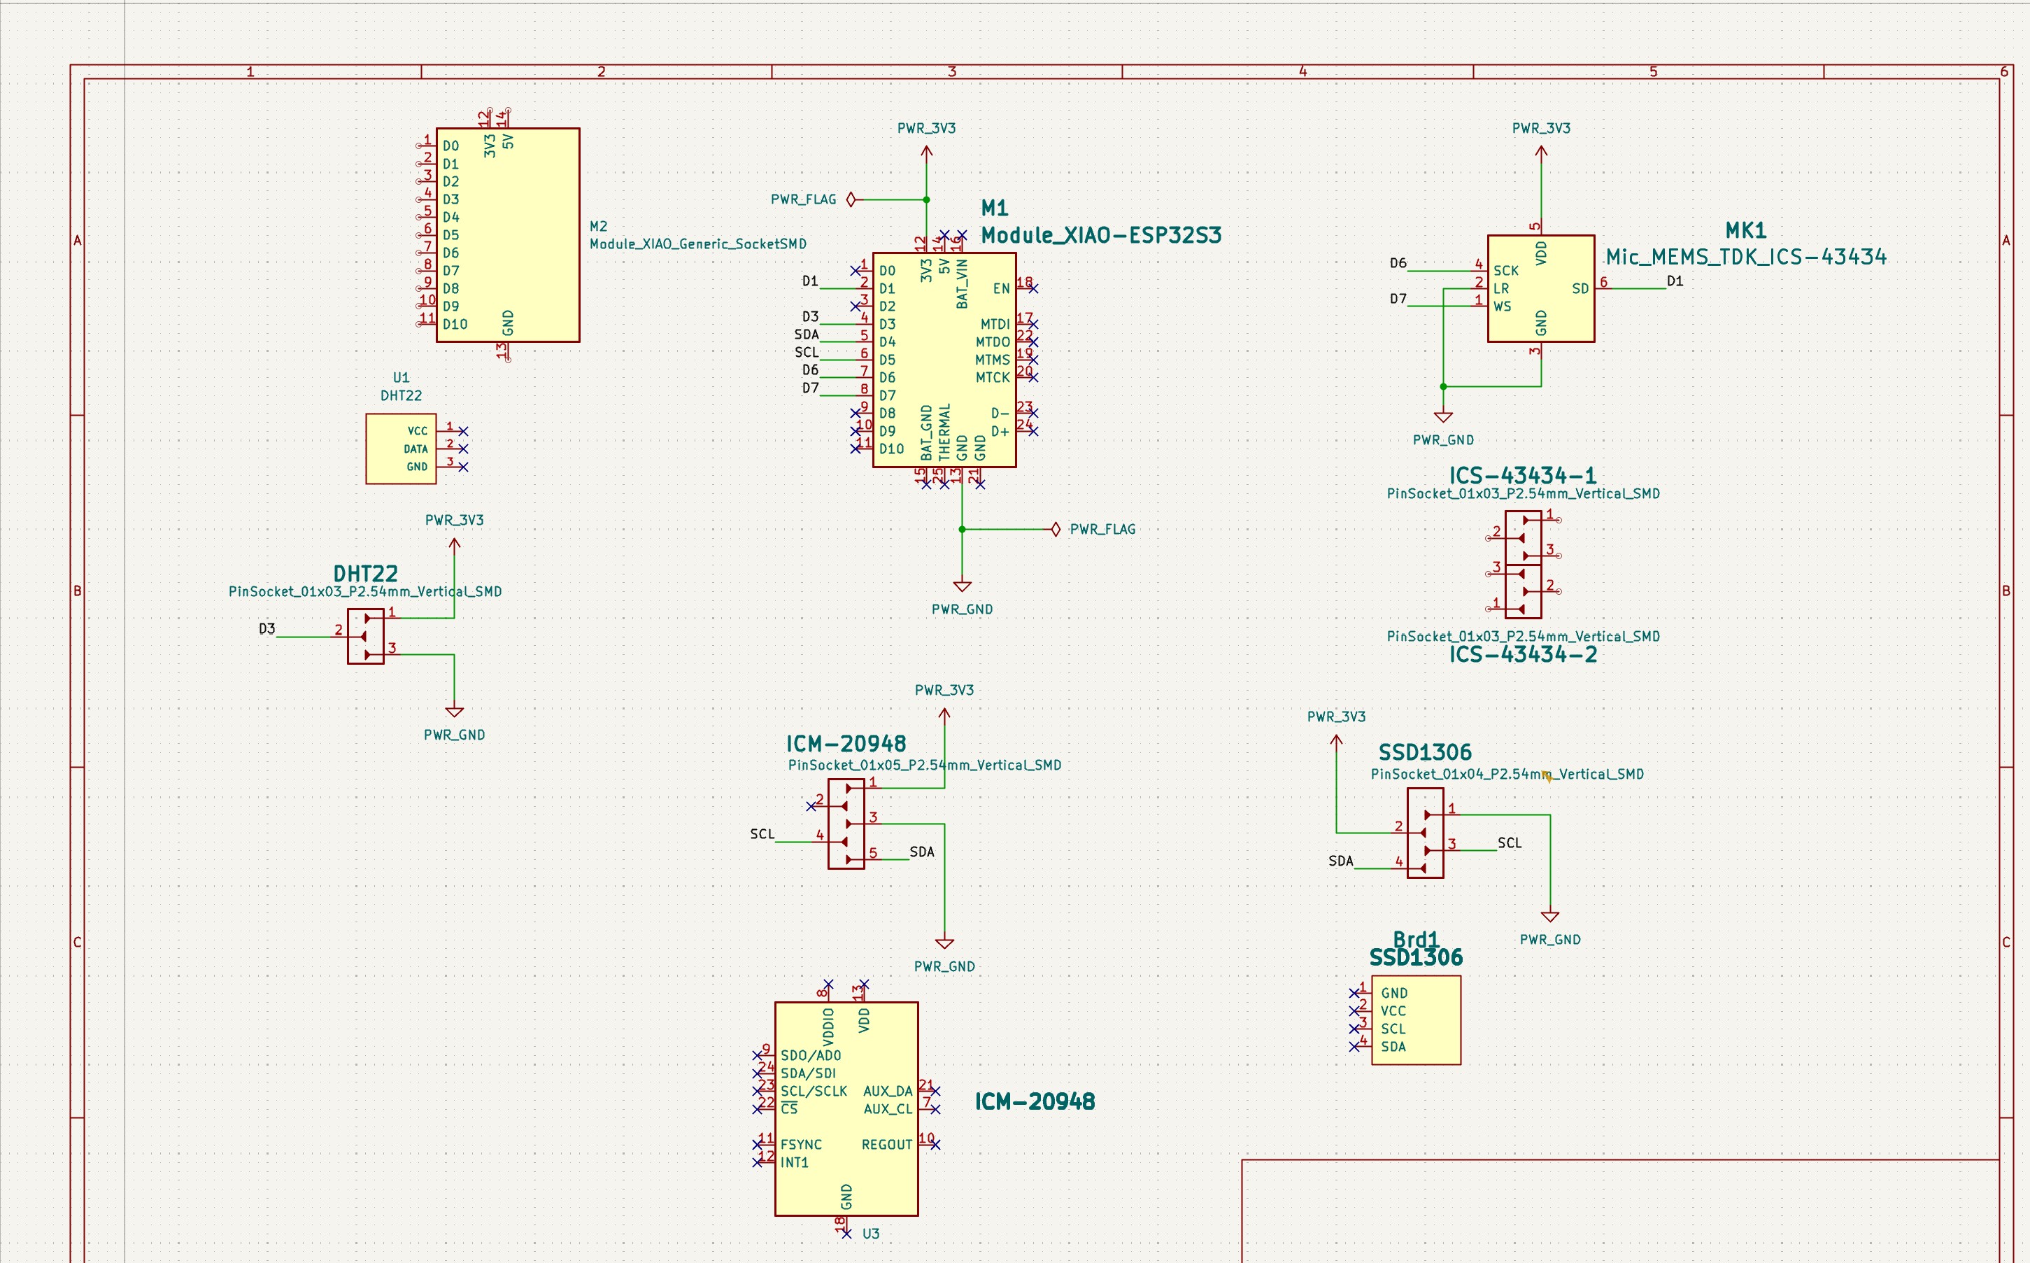Select the ICM-20948 five-pin socket connector

846,824
